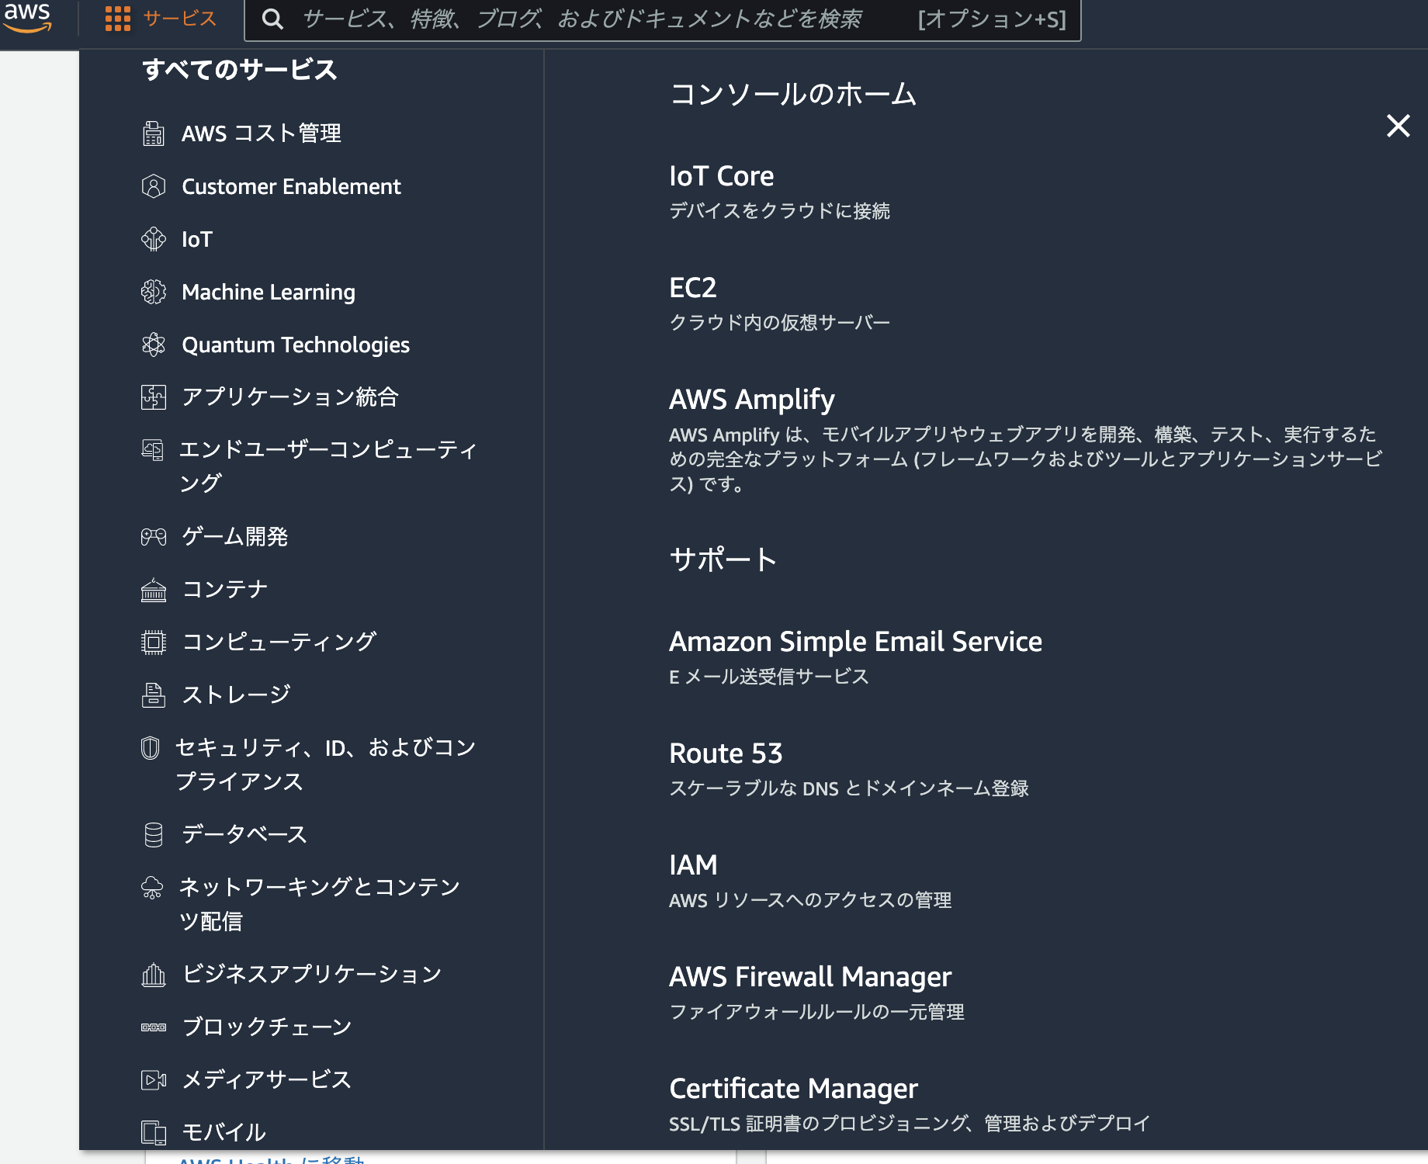Click the networking cloud icon
The image size is (1428, 1164).
pos(152,888)
